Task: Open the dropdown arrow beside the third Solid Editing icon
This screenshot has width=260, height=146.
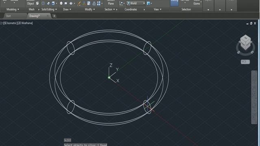Action: click(x=56, y=3)
